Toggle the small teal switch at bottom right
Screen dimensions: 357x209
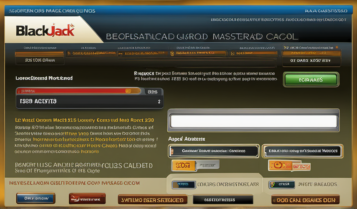(x=282, y=184)
